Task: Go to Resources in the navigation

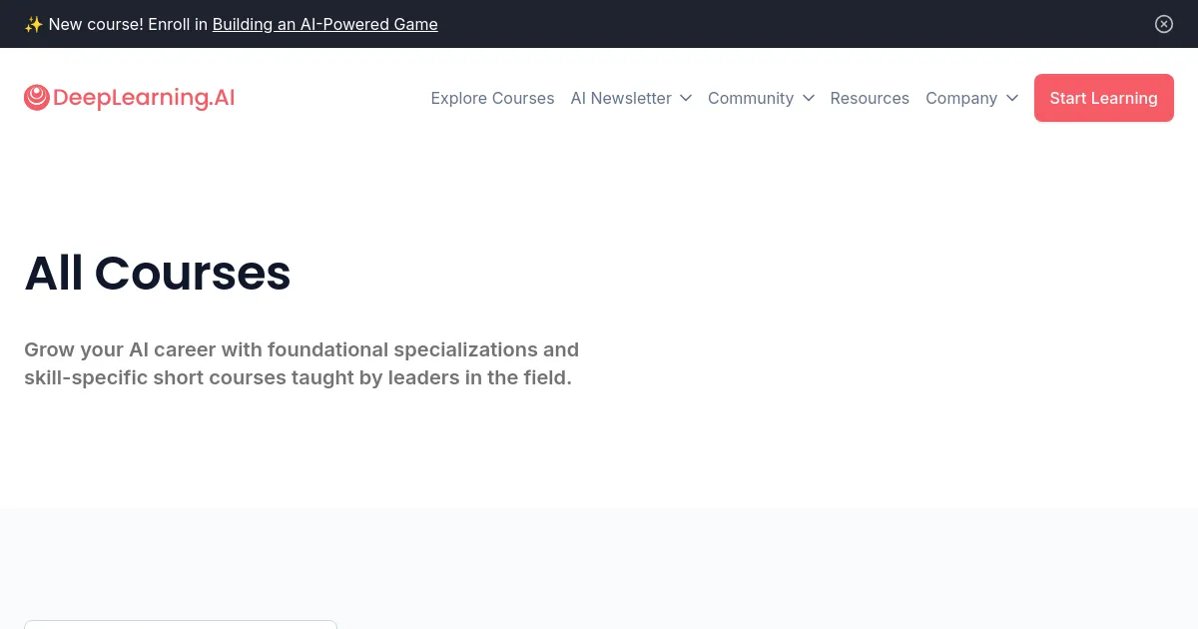Action: click(870, 98)
